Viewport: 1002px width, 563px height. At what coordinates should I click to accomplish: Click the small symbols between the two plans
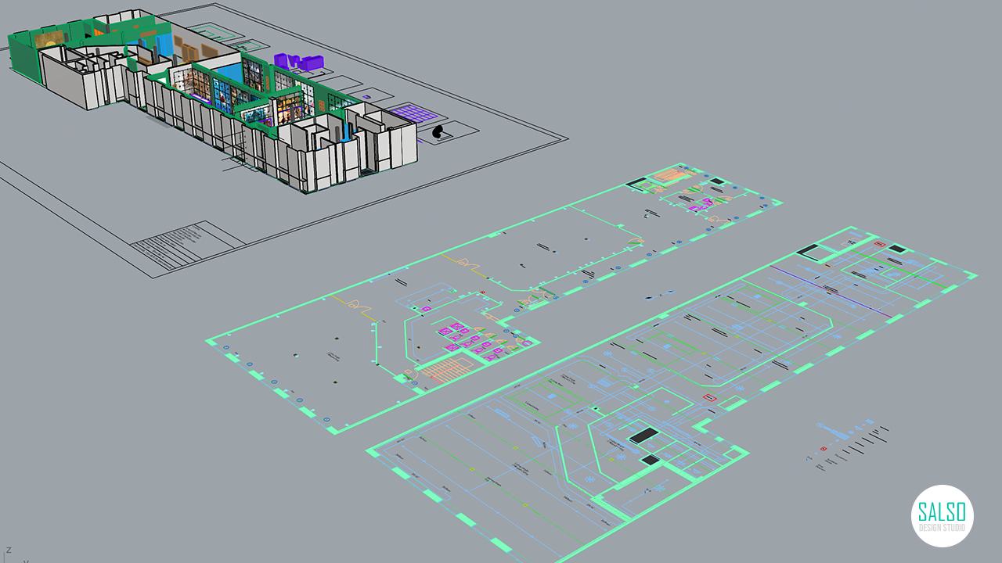[658, 296]
